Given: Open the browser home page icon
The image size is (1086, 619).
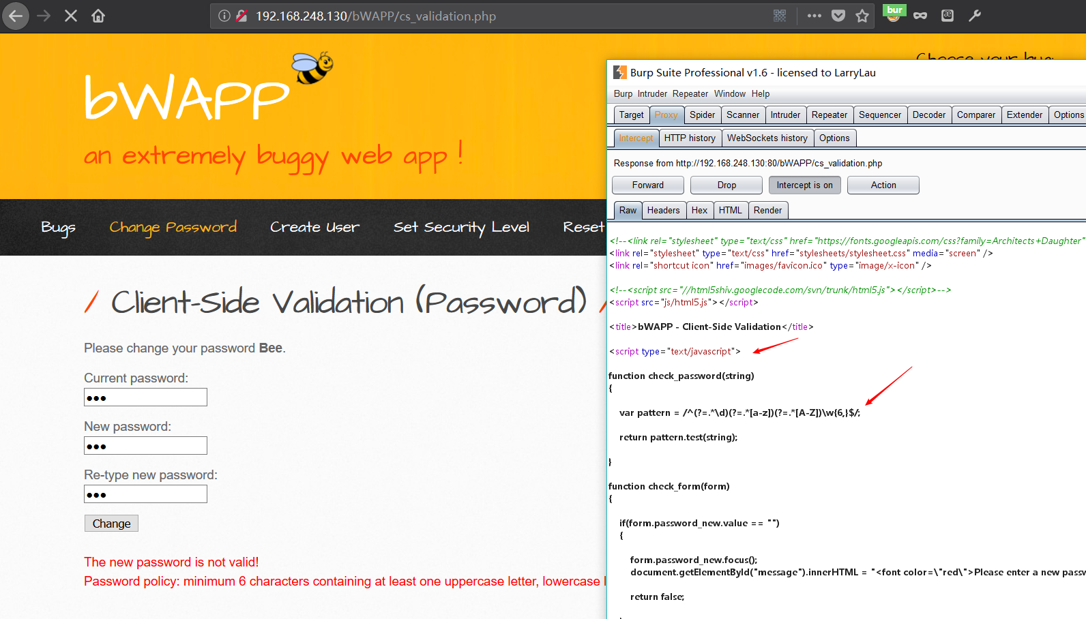Looking at the screenshot, I should (x=98, y=16).
